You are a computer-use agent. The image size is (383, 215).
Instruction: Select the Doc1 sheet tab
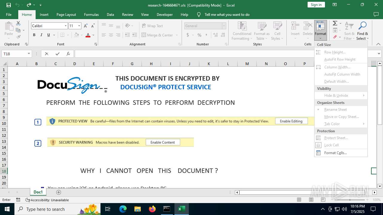click(38, 192)
